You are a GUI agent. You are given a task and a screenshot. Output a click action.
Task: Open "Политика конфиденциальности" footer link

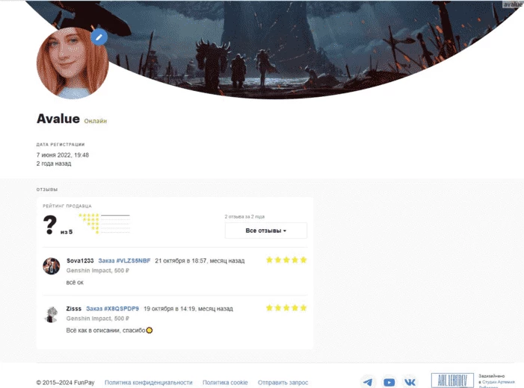coord(148,382)
